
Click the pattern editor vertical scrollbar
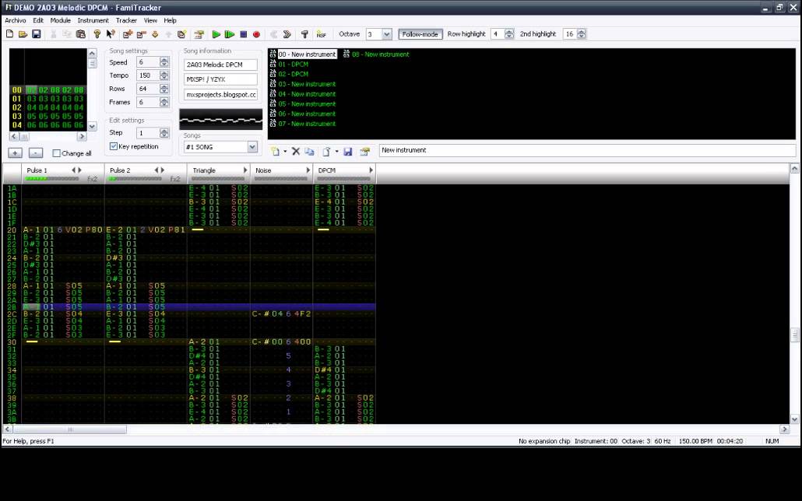794,294
